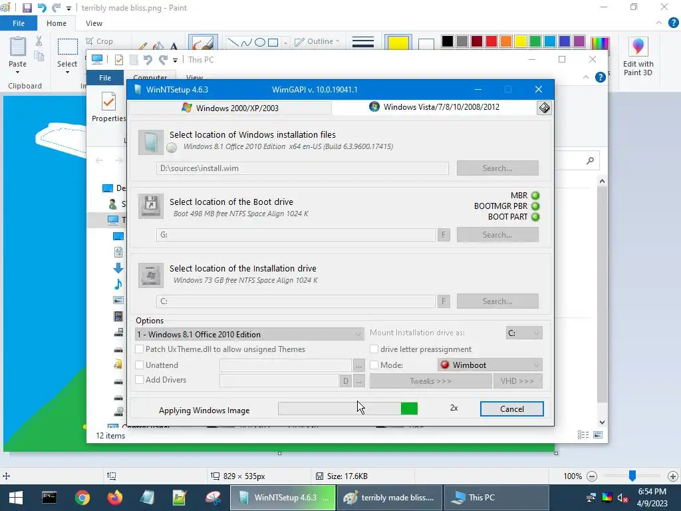Viewport: 681px width, 511px height.
Task: Expand the Paste dropdown arrow in Paint
Action: [x=17, y=72]
